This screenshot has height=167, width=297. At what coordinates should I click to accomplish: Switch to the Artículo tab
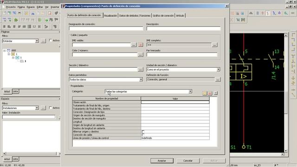(180, 16)
